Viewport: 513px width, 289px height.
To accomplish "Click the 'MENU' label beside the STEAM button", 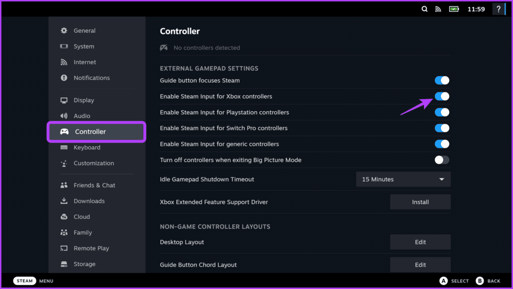I will (46, 281).
